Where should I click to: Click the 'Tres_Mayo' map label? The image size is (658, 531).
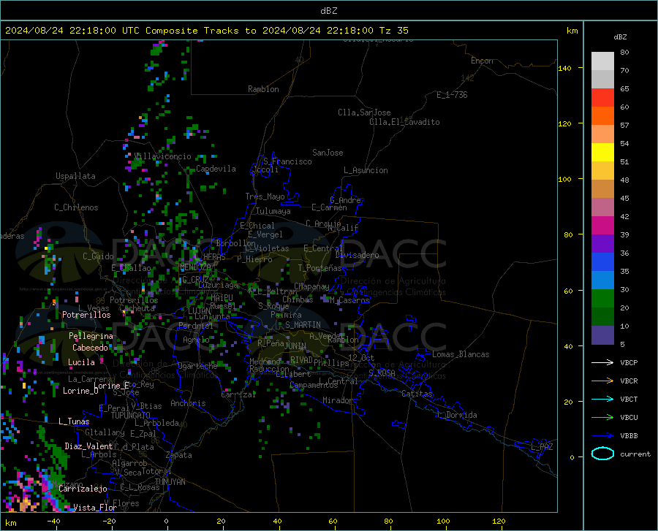(x=265, y=196)
